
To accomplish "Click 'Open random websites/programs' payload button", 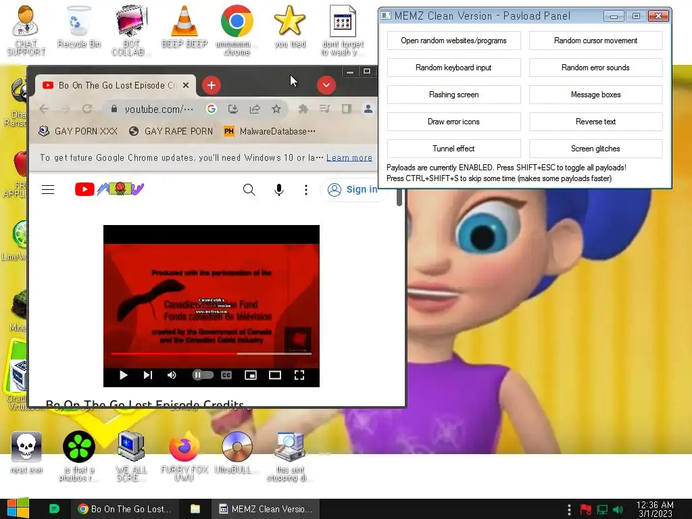I will pos(453,41).
